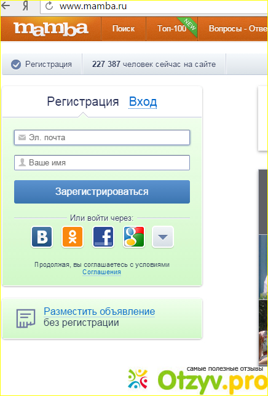268x396 pixels.
Task: Click '227 387 человек сейчас на сайте'
Action: tap(154, 65)
